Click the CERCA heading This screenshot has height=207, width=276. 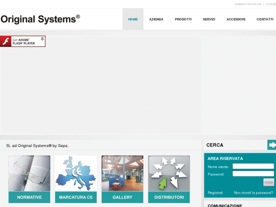(215, 145)
